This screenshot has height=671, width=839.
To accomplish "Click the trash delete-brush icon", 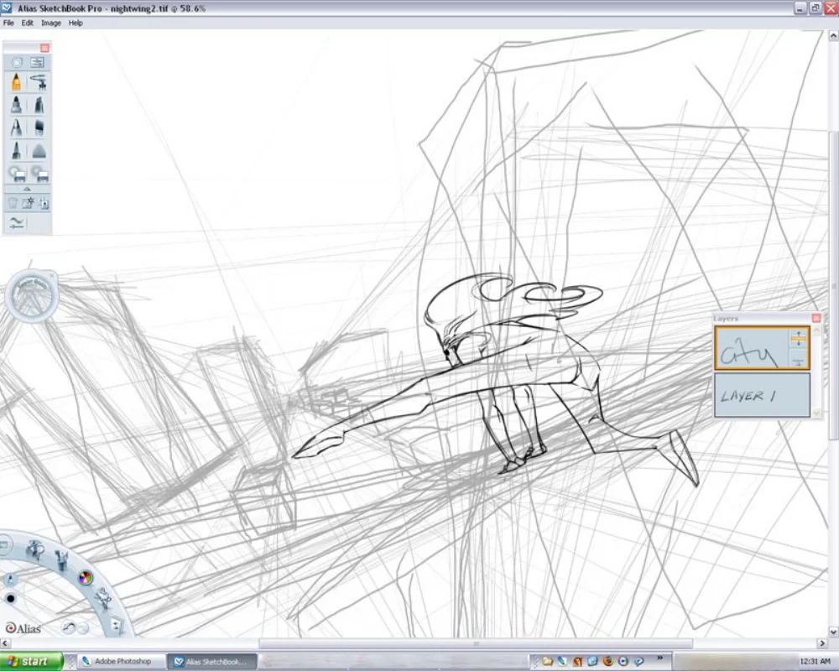I will (x=13, y=203).
